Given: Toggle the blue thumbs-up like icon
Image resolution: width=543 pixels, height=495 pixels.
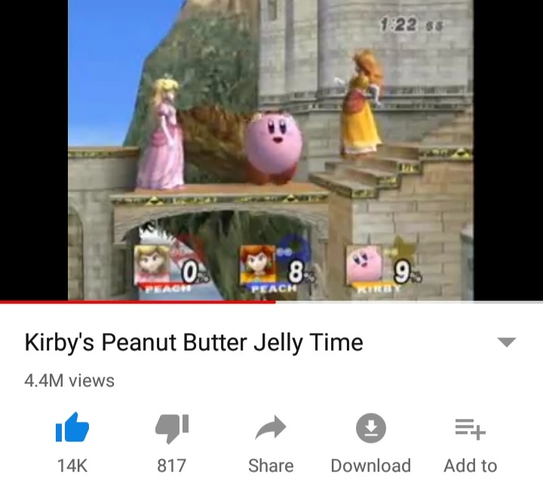Looking at the screenshot, I should (x=72, y=427).
